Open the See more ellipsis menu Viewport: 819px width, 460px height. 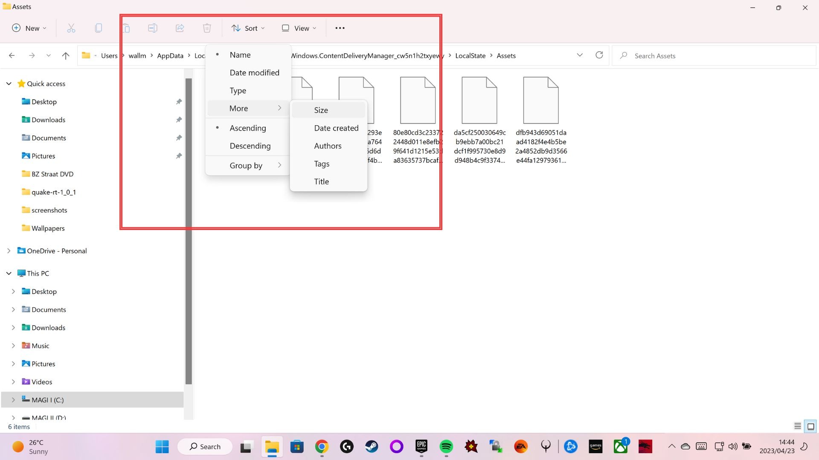(340, 28)
